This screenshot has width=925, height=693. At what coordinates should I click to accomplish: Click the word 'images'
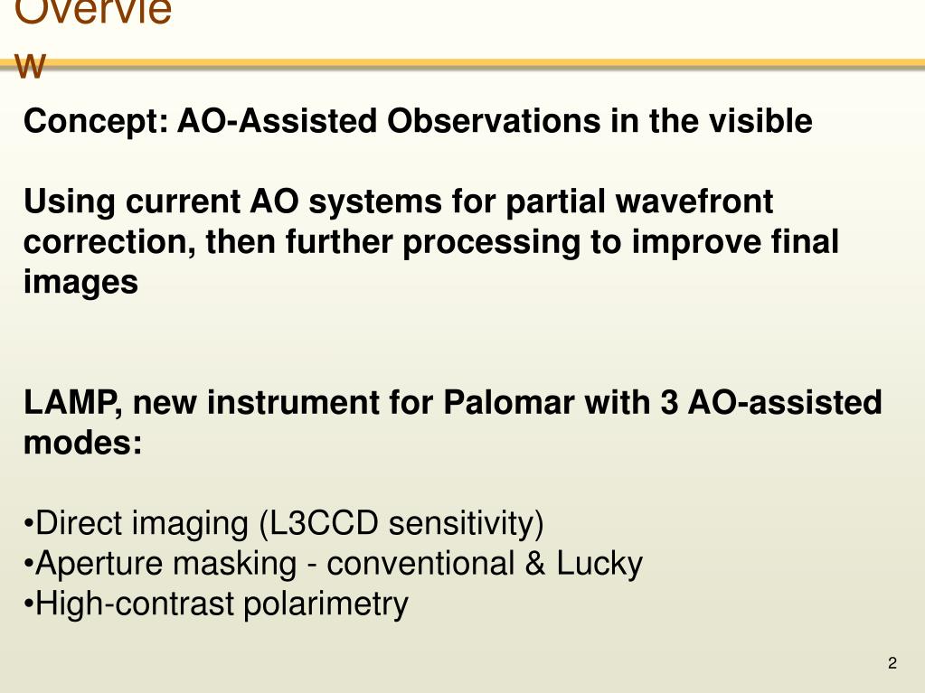point(80,282)
